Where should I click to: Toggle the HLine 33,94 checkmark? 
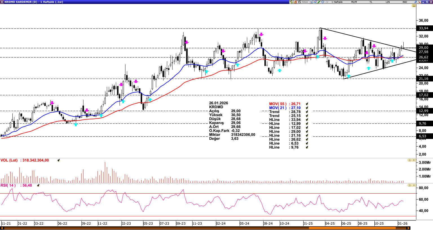click(x=307, y=120)
